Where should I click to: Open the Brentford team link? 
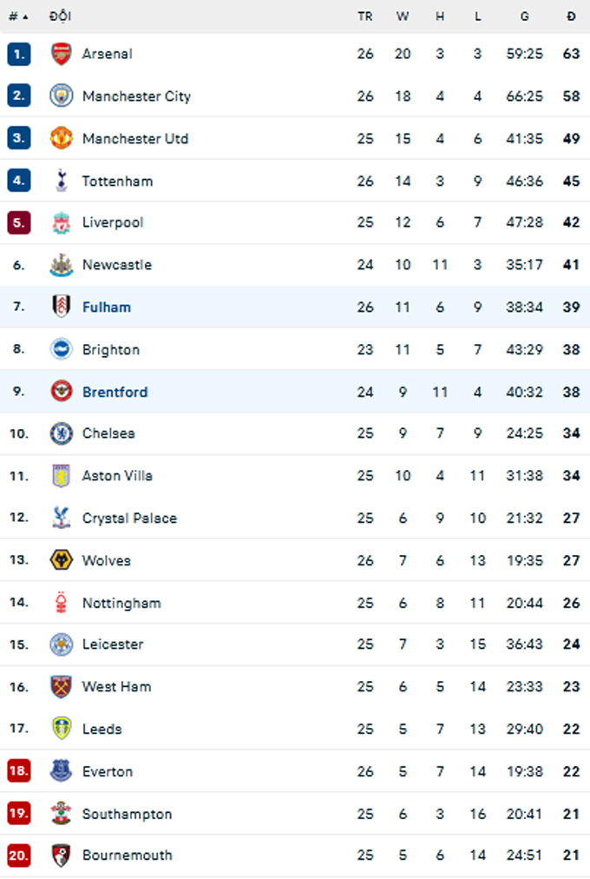click(115, 392)
